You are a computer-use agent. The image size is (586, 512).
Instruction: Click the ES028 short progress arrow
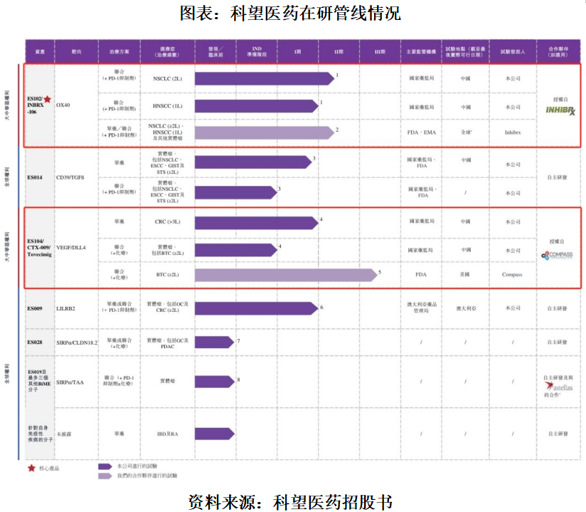215,342
